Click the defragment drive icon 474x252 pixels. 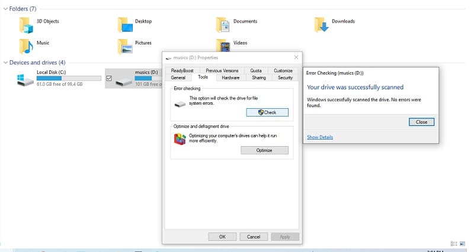pyautogui.click(x=180, y=139)
